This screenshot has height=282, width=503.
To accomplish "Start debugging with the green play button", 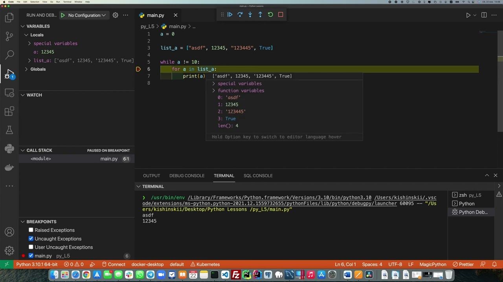I will coord(62,15).
